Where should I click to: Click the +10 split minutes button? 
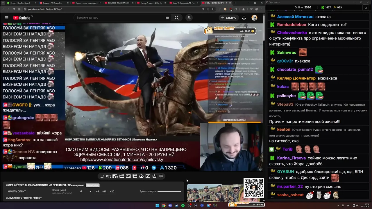pos(104,192)
